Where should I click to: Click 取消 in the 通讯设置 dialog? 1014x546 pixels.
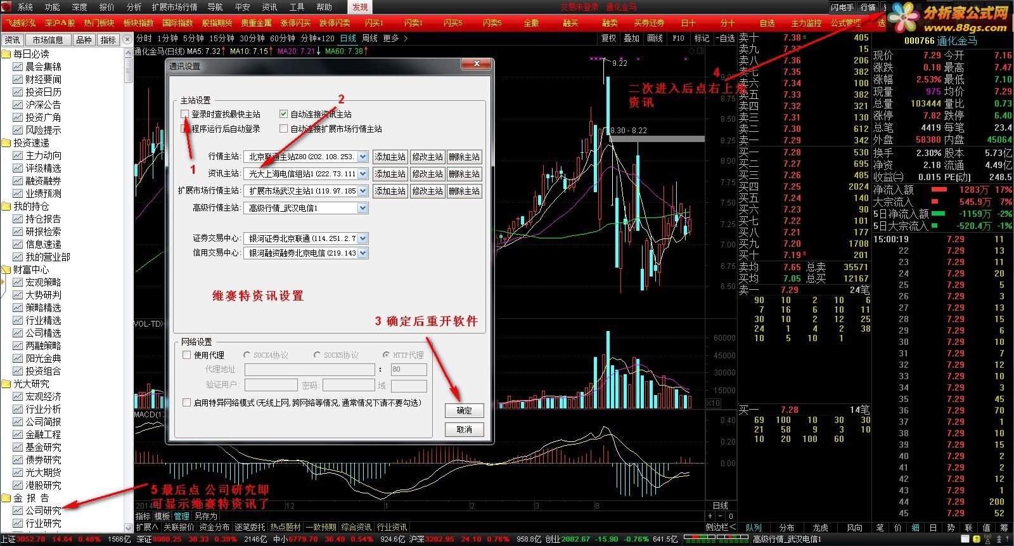click(465, 429)
